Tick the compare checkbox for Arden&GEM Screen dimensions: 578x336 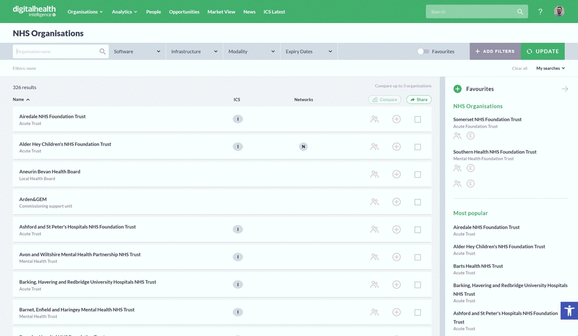(x=417, y=202)
